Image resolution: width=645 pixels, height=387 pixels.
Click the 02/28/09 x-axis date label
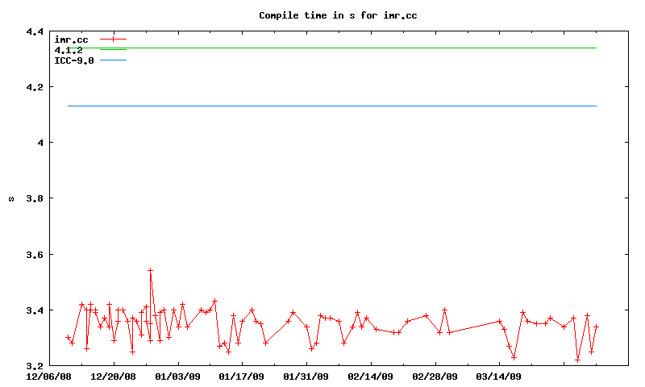click(435, 376)
